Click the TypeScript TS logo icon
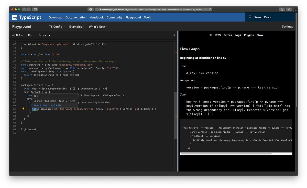This screenshot has width=307, height=188. click(x=15, y=18)
